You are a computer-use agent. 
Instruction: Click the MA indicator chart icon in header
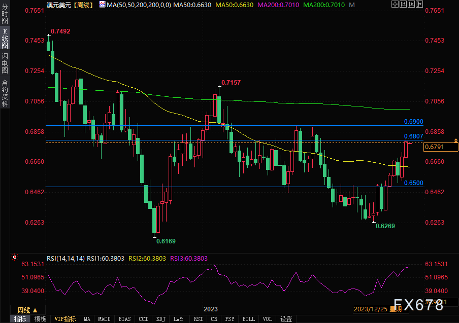pyautogui.click(x=102, y=5)
